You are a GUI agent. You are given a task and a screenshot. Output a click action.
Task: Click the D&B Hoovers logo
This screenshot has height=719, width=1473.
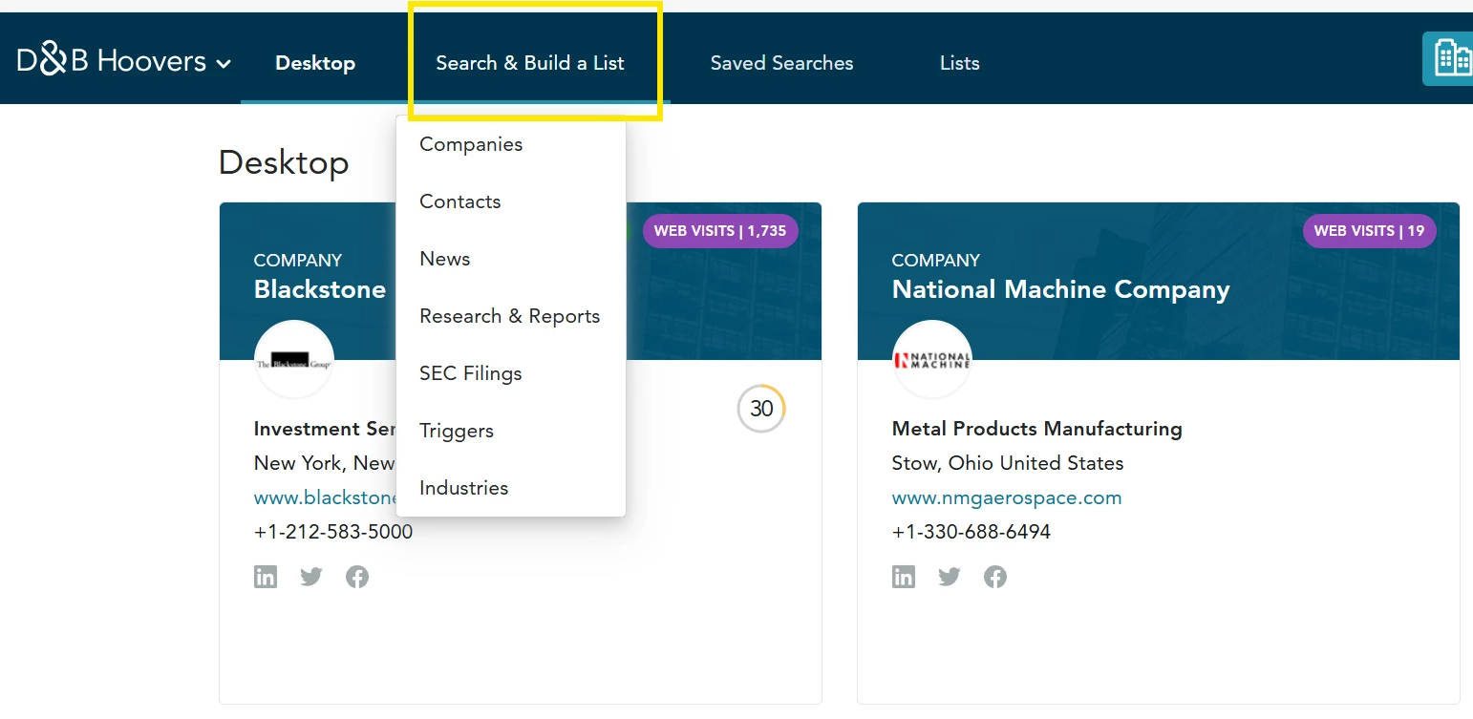(x=112, y=61)
